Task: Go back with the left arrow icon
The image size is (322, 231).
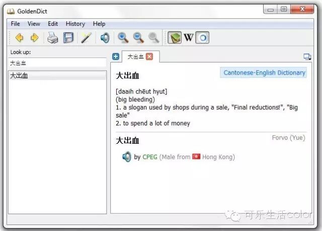Action: (x=19, y=38)
